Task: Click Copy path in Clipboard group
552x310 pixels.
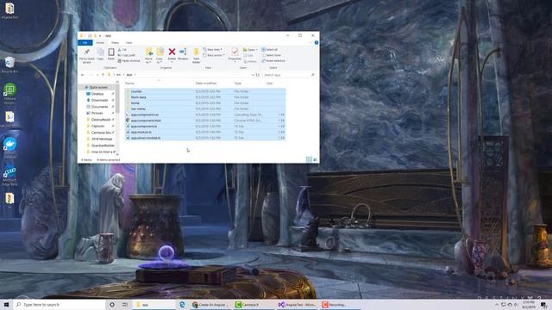Action: click(127, 55)
